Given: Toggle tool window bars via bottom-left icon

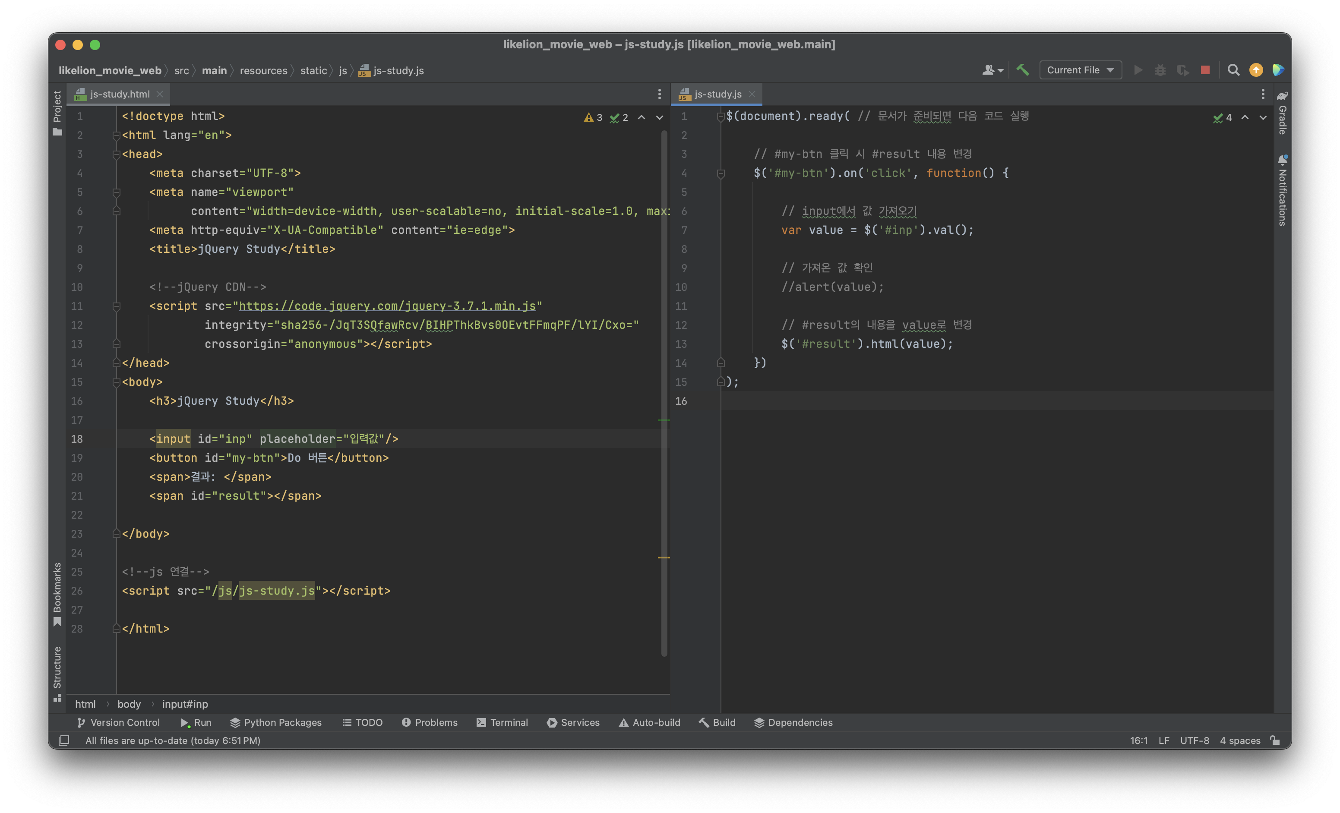Looking at the screenshot, I should (x=63, y=740).
